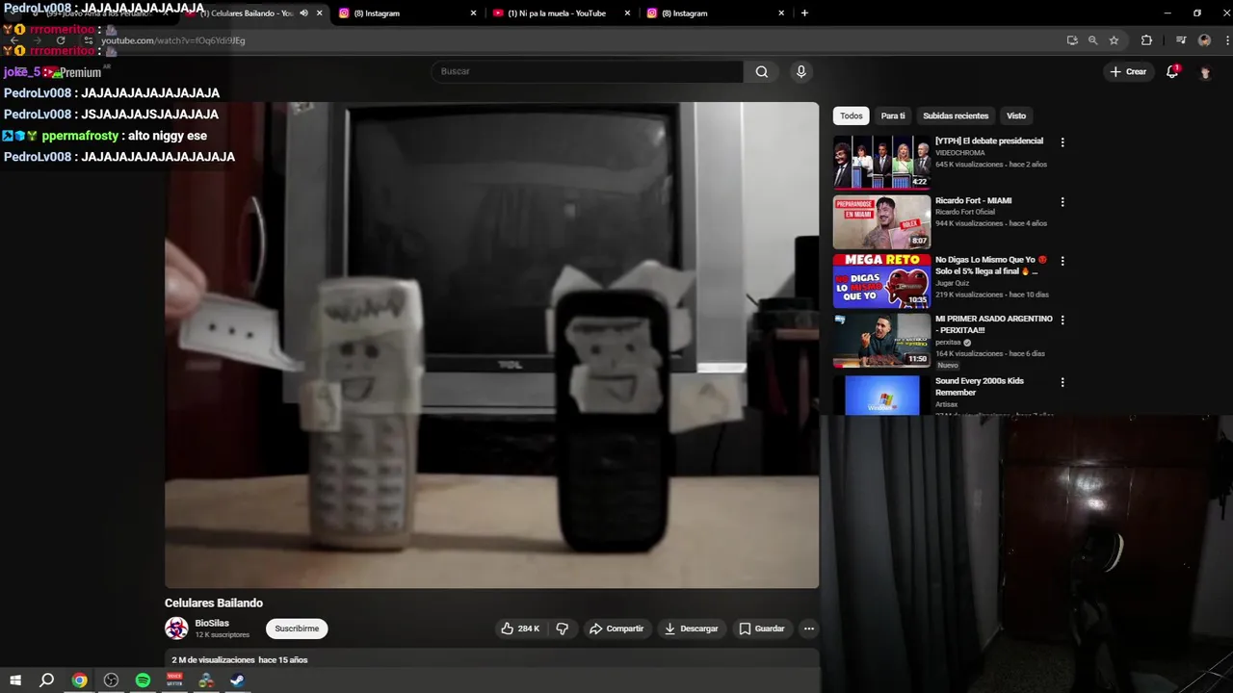This screenshot has height=693, width=1233.
Task: Select the Subidas recientes filter chip
Action: click(956, 115)
